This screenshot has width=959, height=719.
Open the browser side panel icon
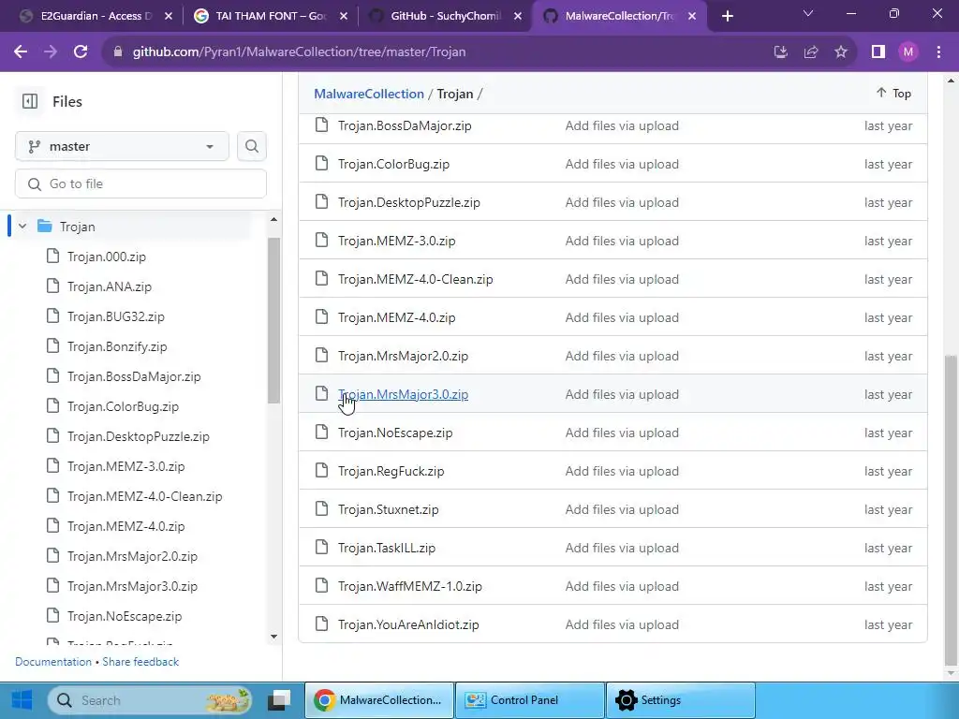878,52
